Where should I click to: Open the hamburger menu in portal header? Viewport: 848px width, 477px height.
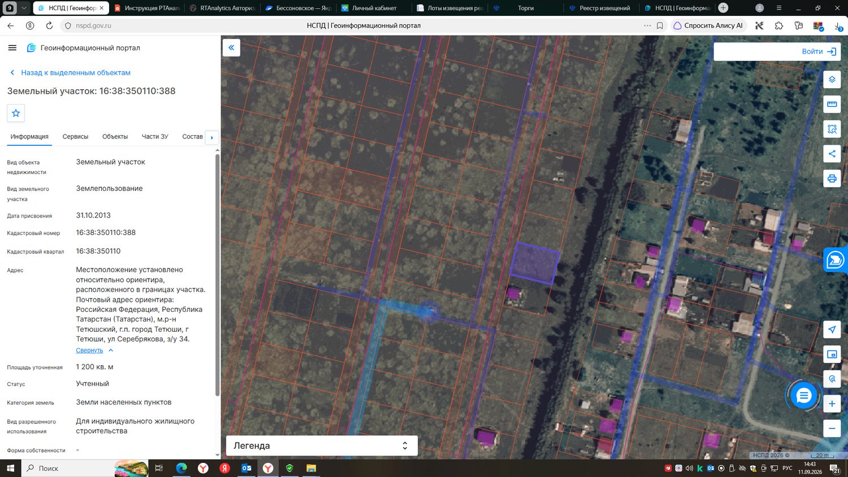tap(12, 48)
